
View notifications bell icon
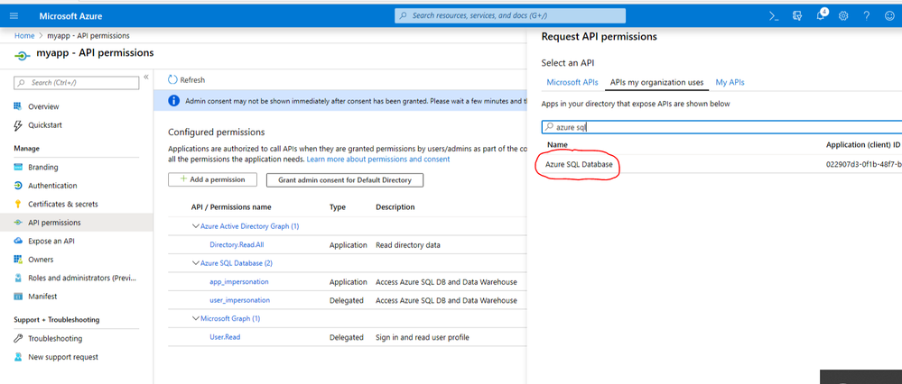[x=821, y=16]
